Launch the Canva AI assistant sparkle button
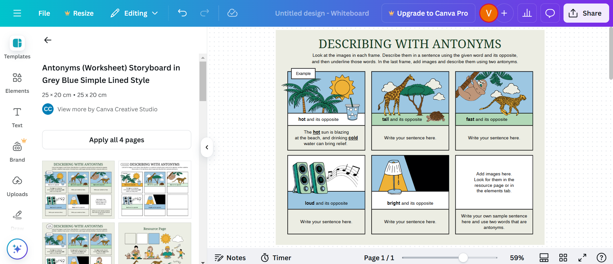613x264 pixels. [x=17, y=249]
